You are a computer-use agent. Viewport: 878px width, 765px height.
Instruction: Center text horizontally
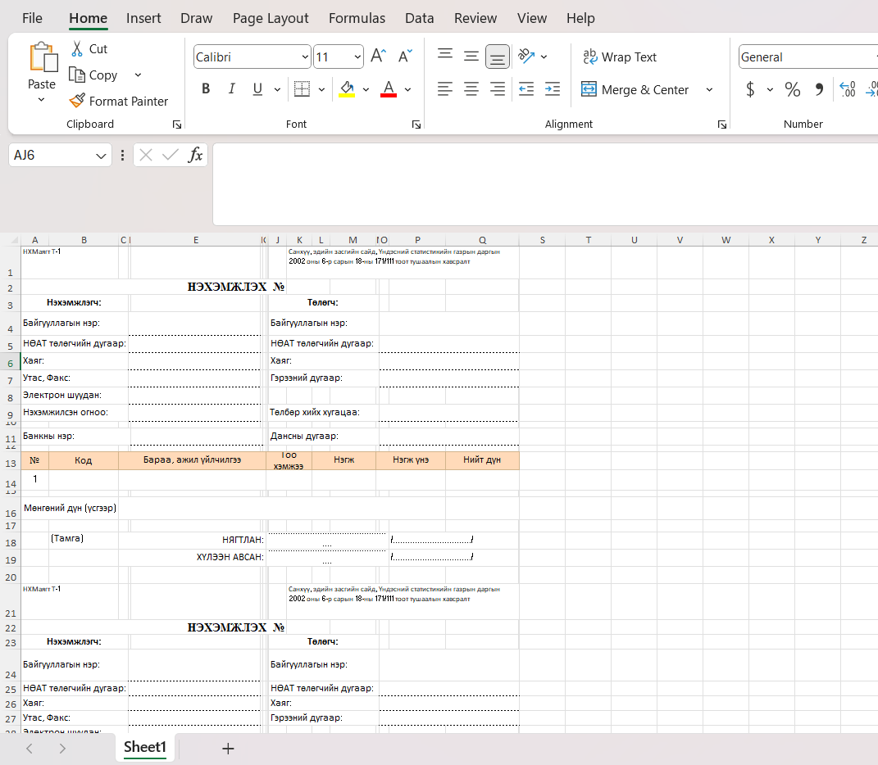tap(471, 89)
